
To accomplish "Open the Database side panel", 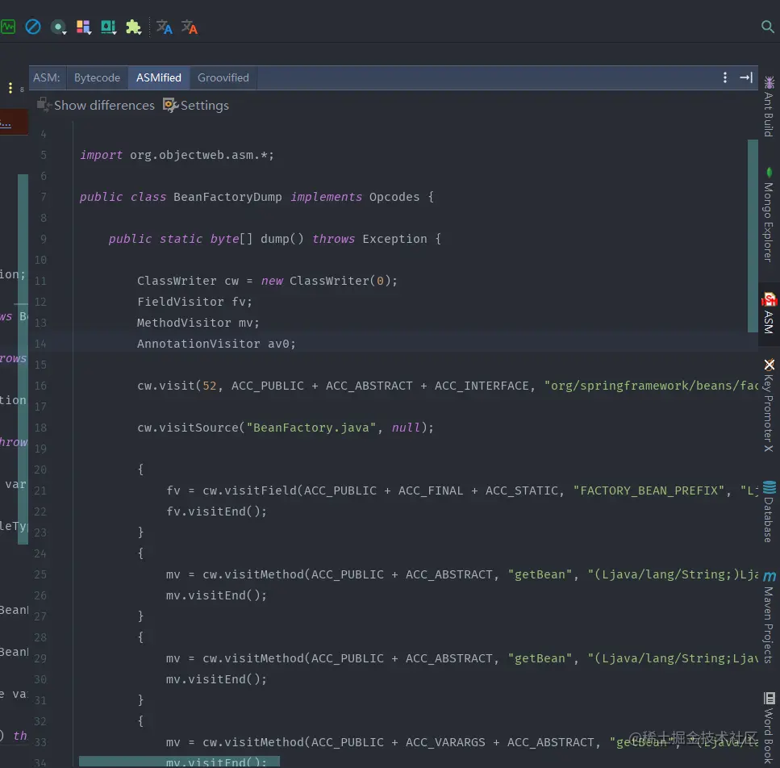I will click(769, 511).
